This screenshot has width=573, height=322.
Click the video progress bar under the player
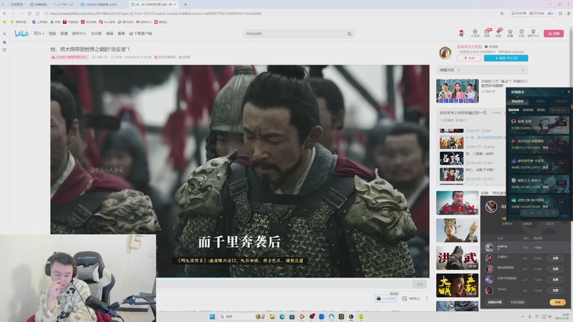coord(240,278)
